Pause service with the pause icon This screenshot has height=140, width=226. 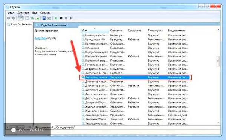click(x=66, y=18)
